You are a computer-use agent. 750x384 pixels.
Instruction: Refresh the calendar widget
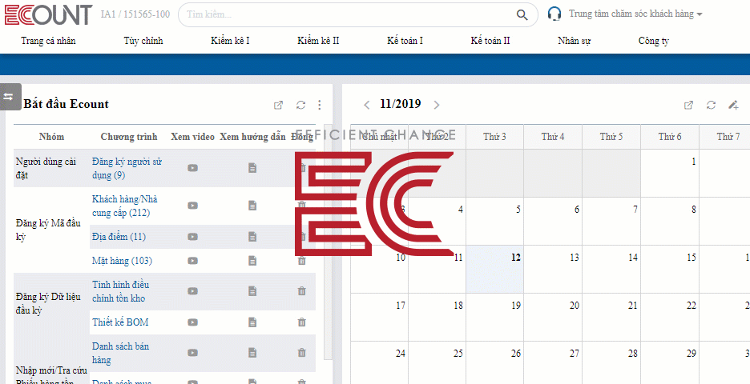[x=711, y=105]
